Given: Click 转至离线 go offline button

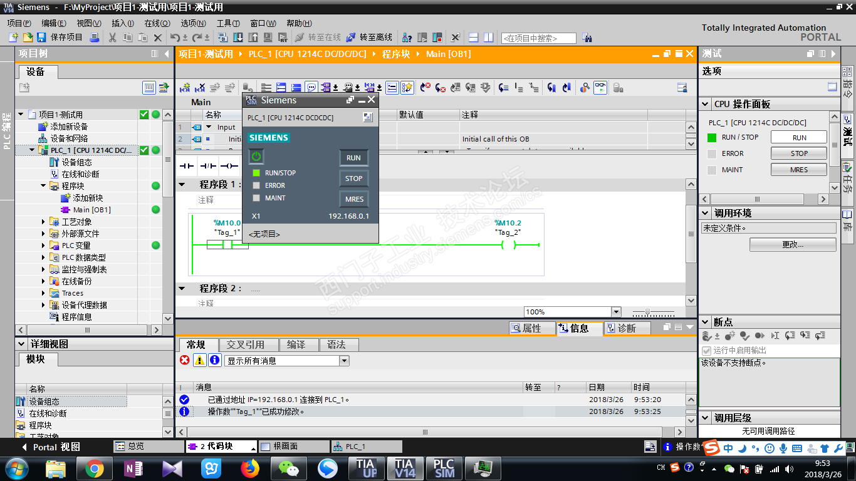Looking at the screenshot, I should pyautogui.click(x=369, y=38).
